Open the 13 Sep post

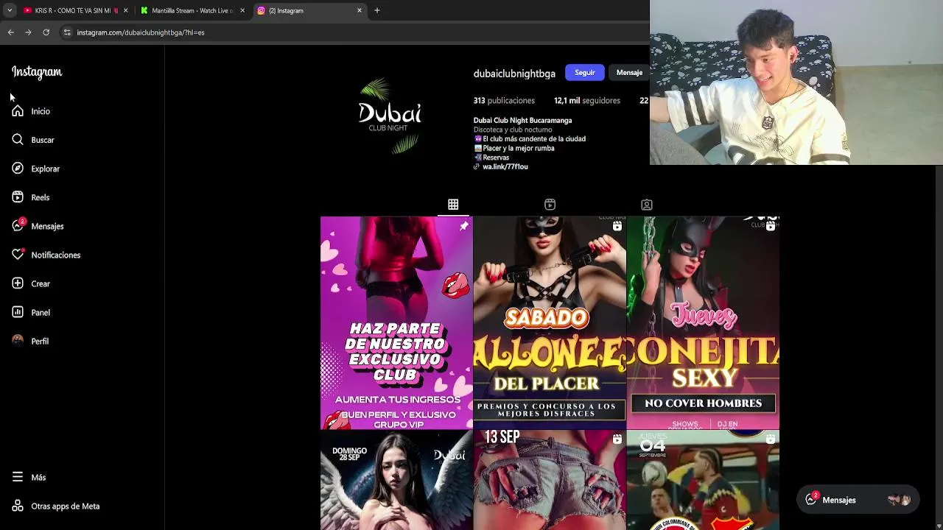pos(550,480)
